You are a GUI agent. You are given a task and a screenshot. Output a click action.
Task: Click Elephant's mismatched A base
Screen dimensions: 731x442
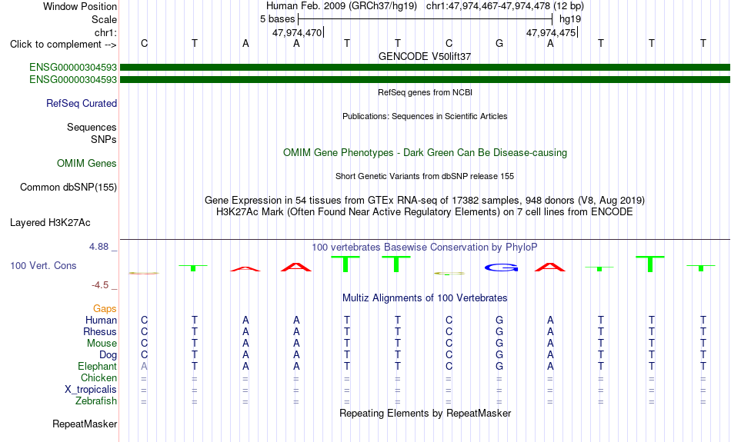pos(144,367)
